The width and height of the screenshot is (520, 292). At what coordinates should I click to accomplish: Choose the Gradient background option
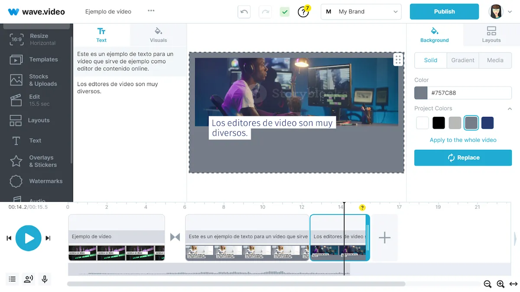click(463, 61)
